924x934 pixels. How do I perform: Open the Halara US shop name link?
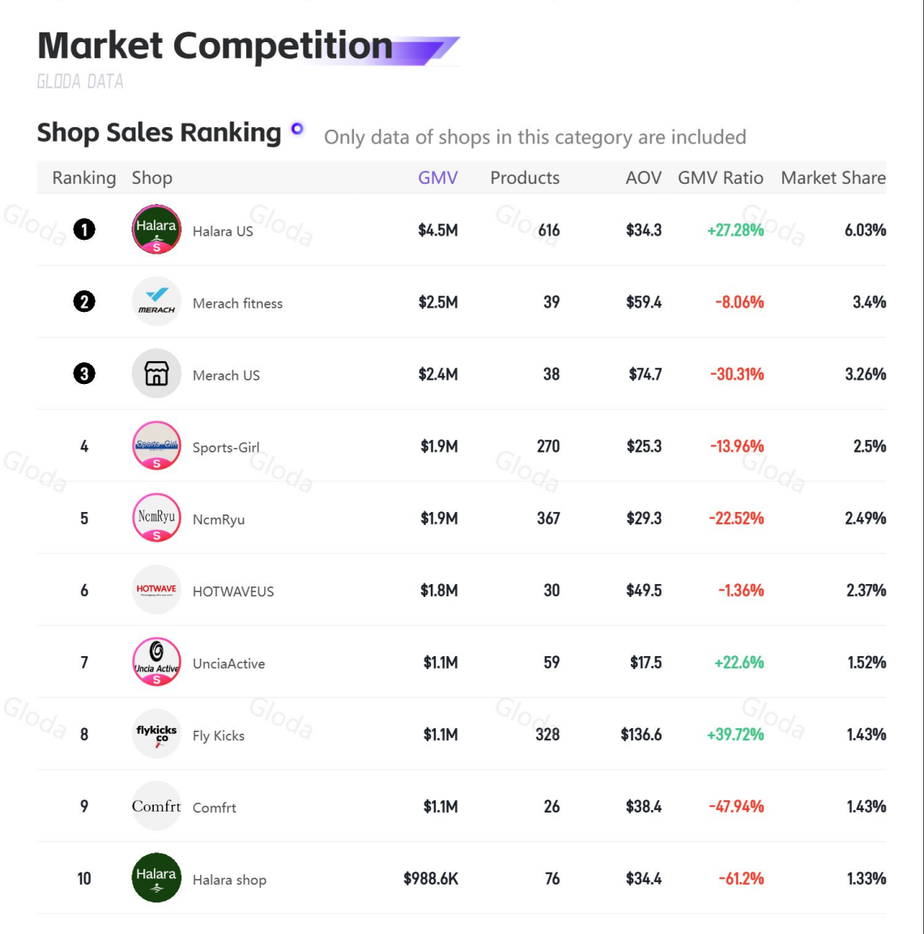(223, 231)
